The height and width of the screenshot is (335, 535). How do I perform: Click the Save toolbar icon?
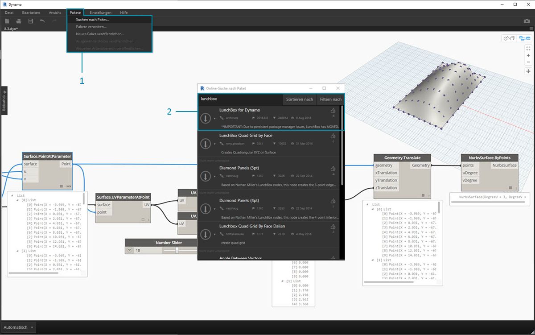(x=31, y=21)
